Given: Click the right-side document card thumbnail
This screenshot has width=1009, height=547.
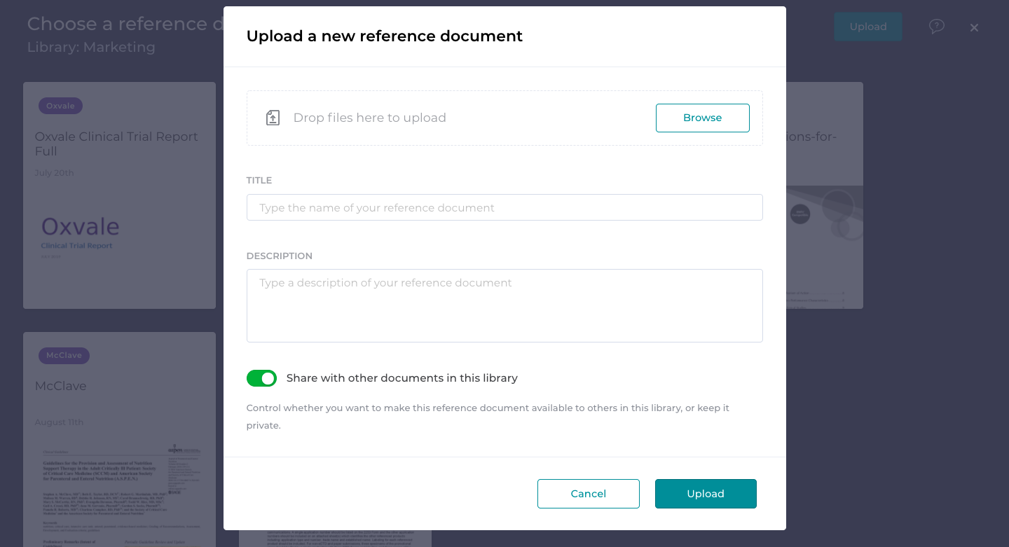Looking at the screenshot, I should [x=824, y=247].
